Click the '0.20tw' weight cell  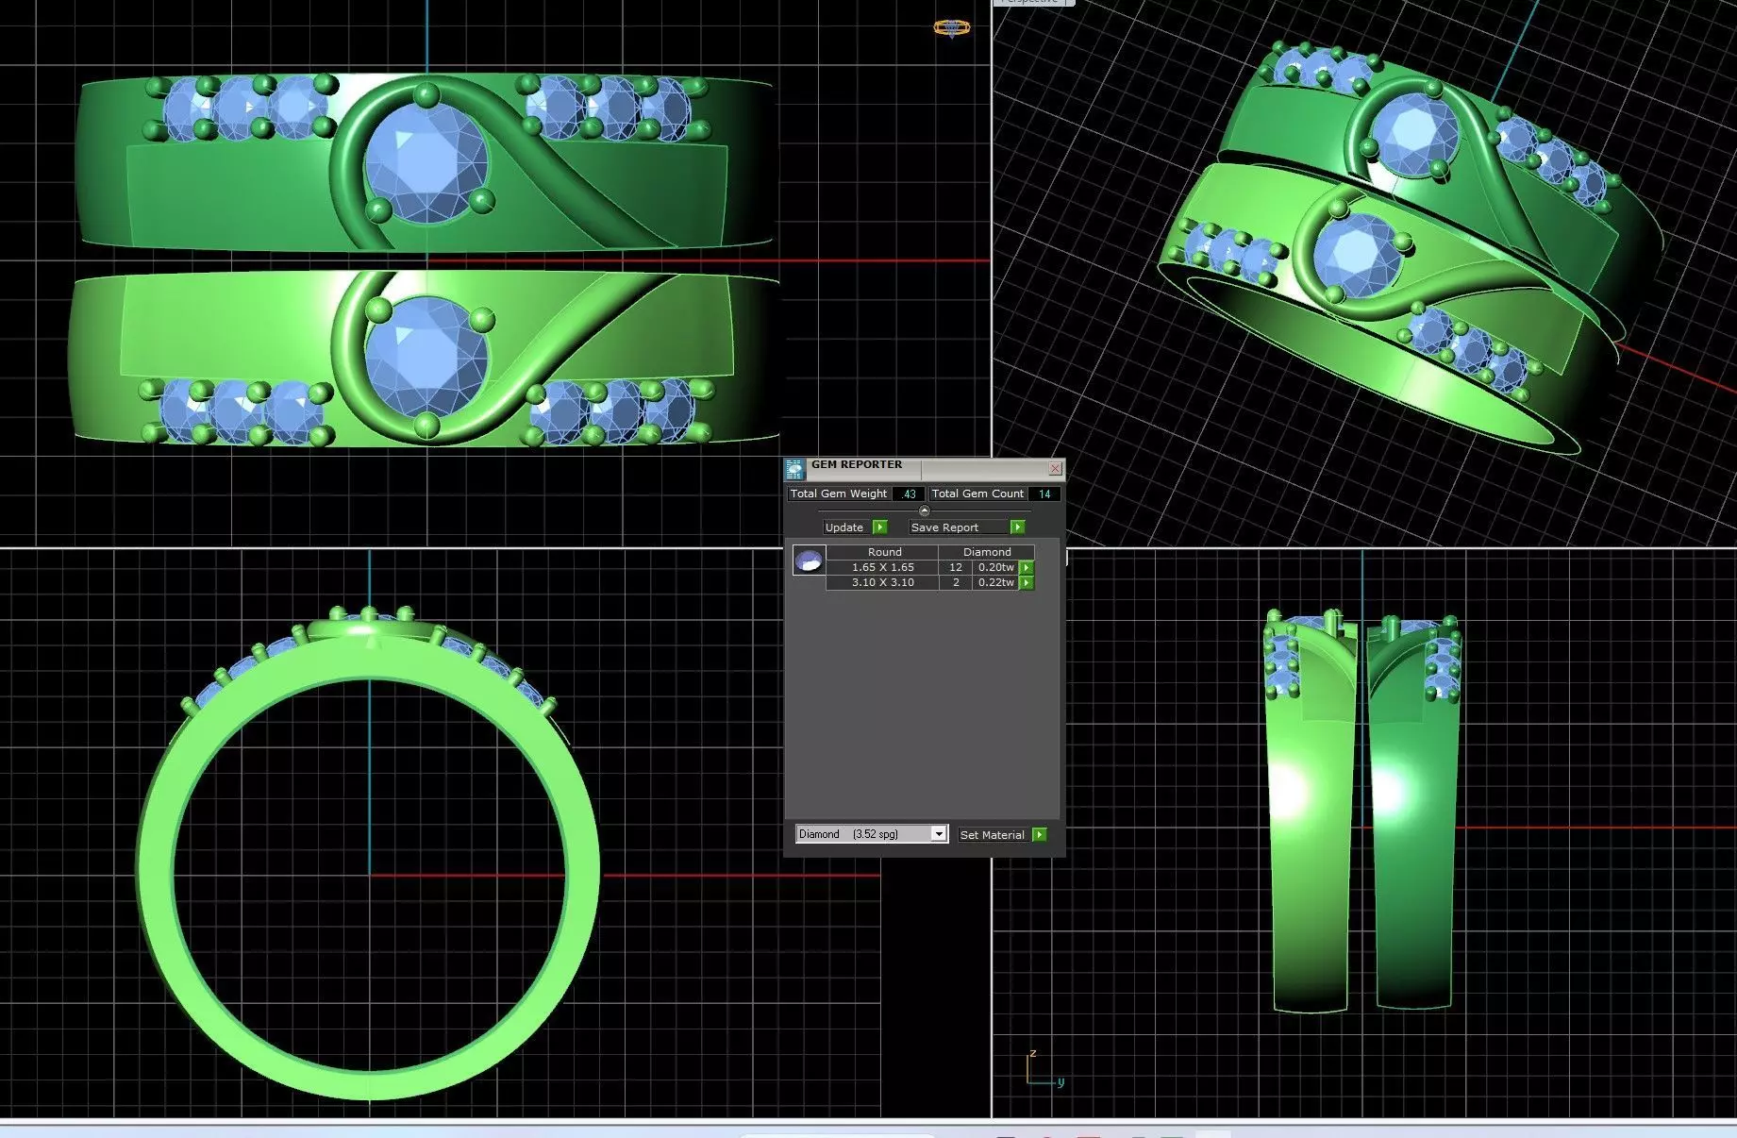995,568
